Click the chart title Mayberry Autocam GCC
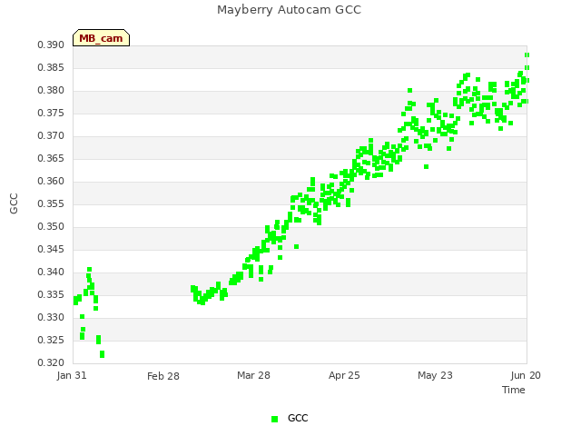Image resolution: width=581 pixels, height=436 pixels. click(289, 10)
